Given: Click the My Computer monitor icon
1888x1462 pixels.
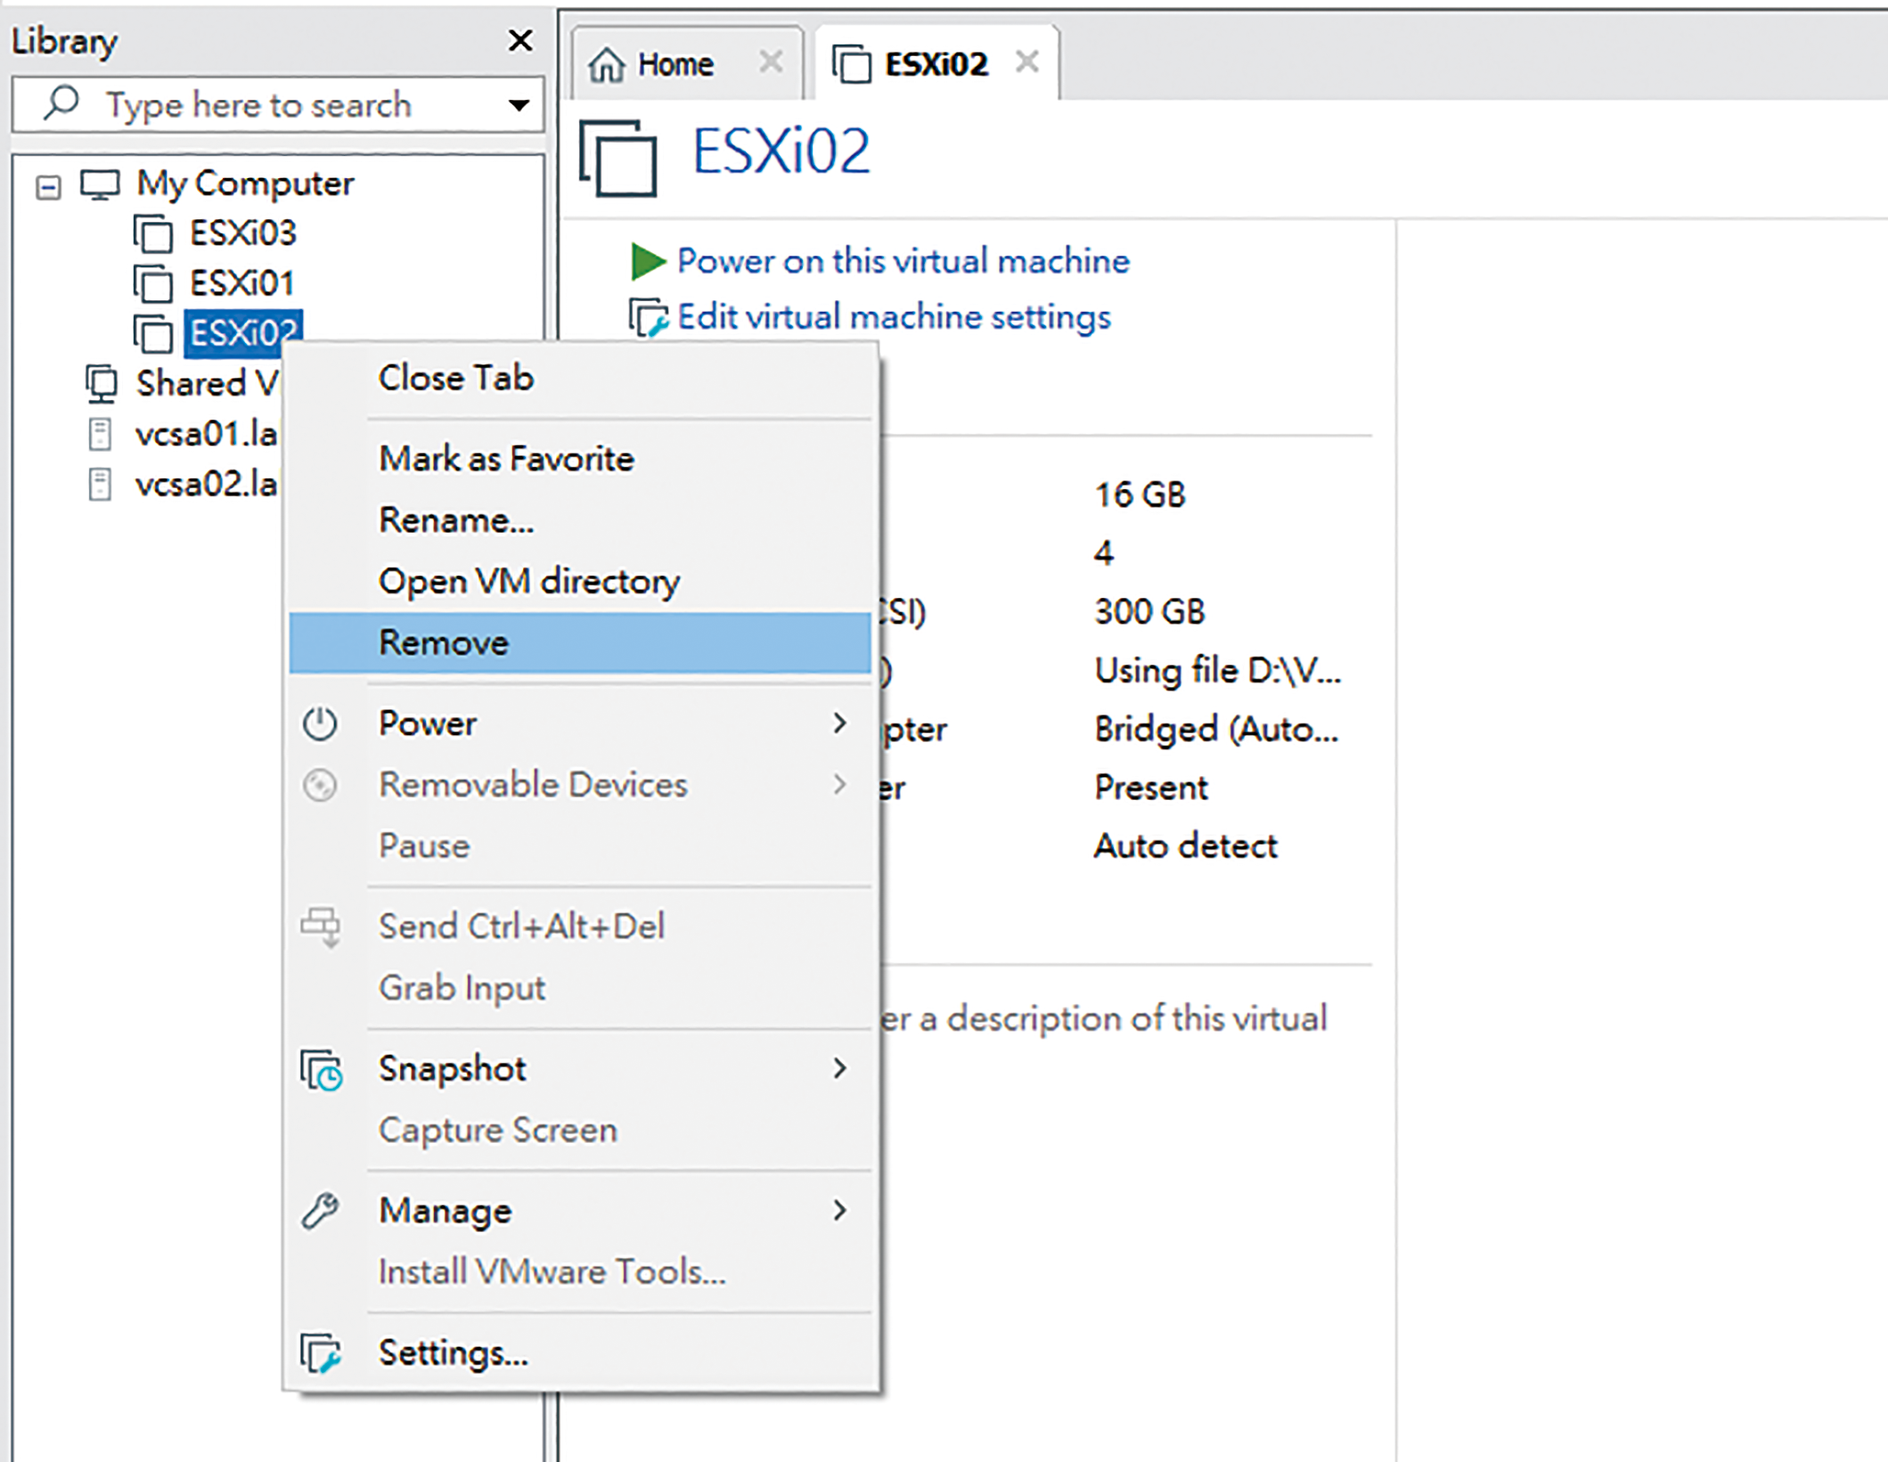Looking at the screenshot, I should pyautogui.click(x=100, y=184).
